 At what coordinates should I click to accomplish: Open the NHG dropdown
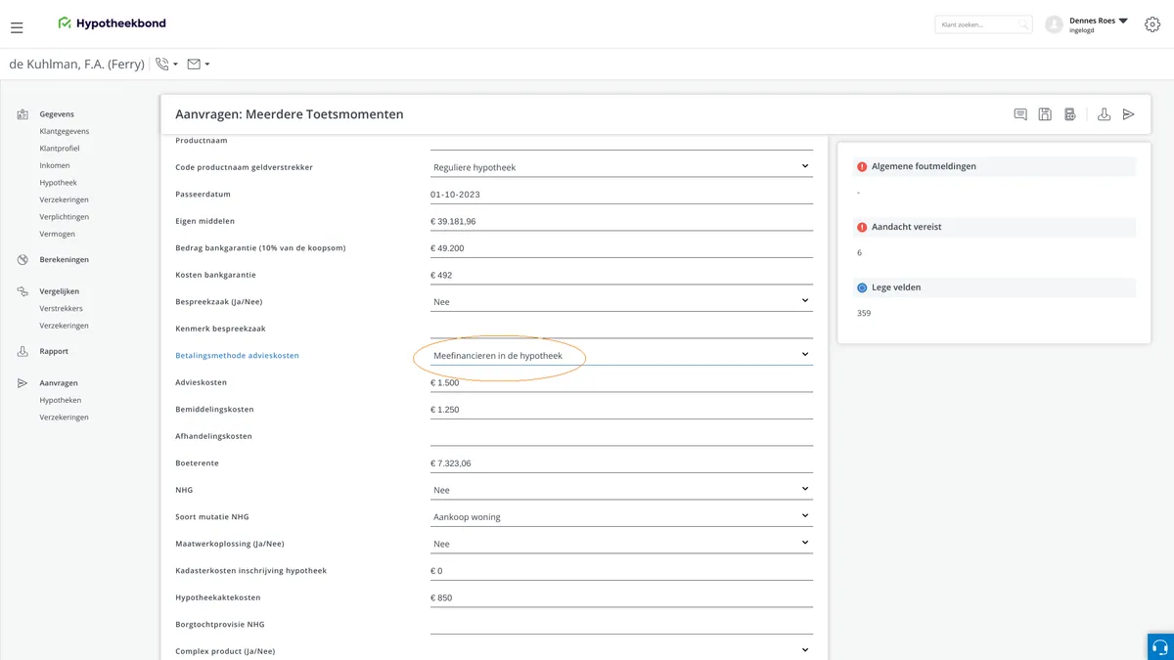click(x=621, y=490)
